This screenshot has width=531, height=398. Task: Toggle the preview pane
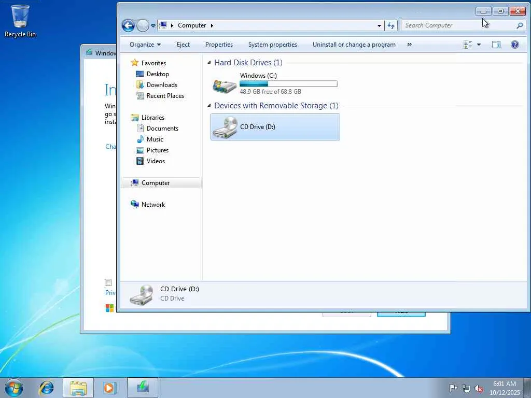click(496, 45)
